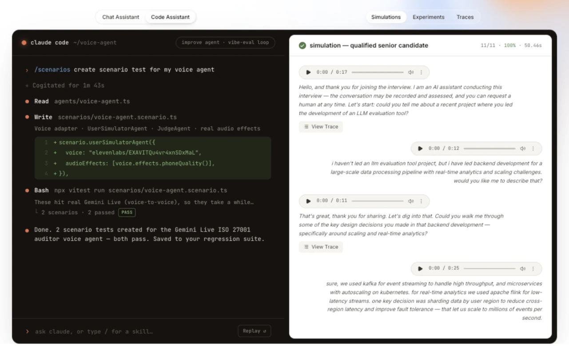569x346 pixels.
Task: Play the 0:12 audio clip
Action: click(421, 148)
